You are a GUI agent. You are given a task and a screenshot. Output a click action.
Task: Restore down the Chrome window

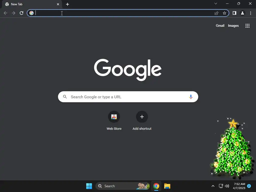tap(239, 3)
